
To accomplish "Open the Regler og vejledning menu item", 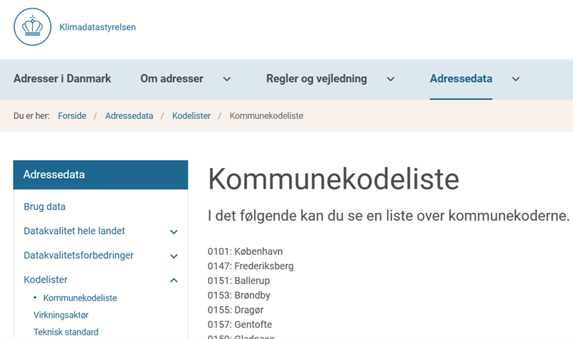I will point(316,79).
